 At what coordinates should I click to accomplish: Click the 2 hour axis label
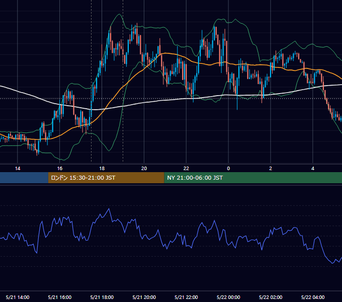tap(271, 169)
